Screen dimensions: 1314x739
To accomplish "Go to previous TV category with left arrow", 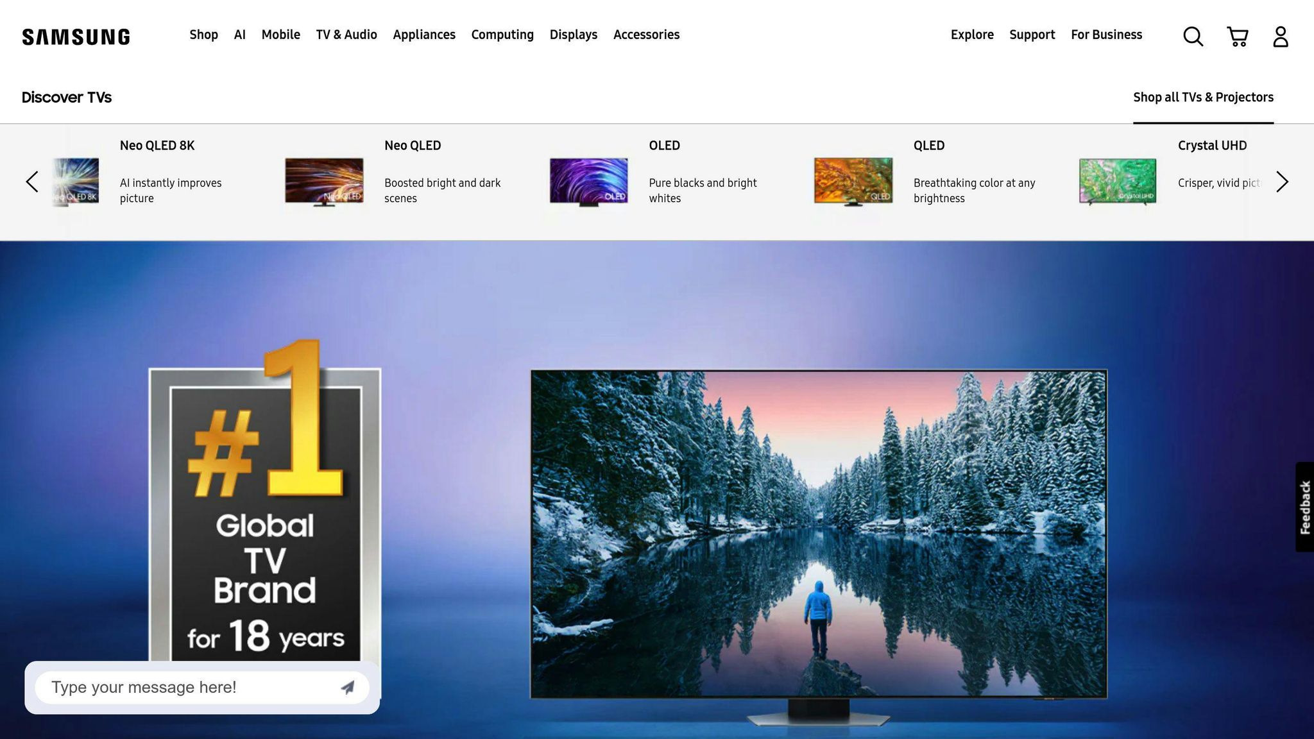I will [x=32, y=182].
